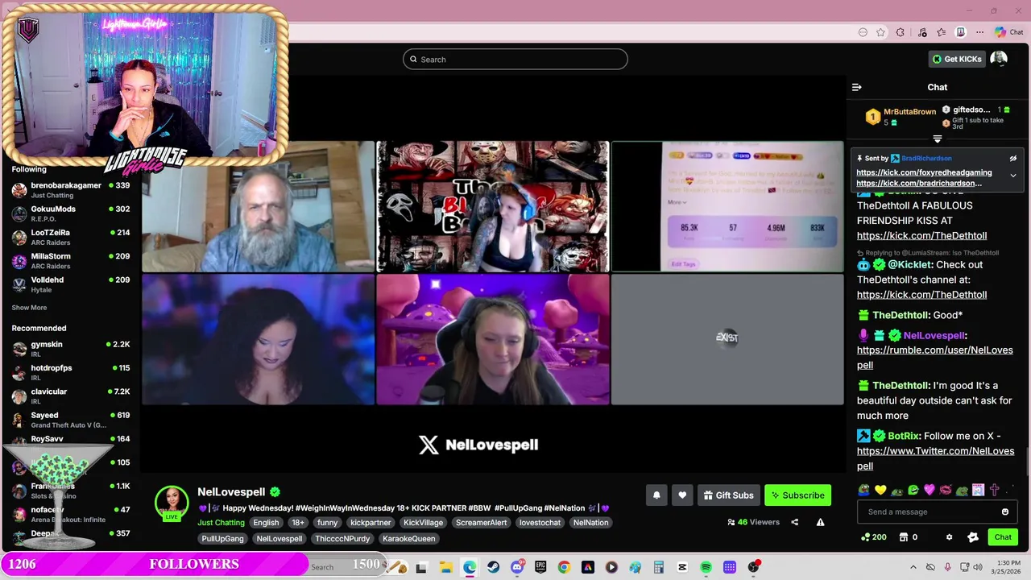Open the shop icon showing 0
The image size is (1031, 580).
click(909, 537)
